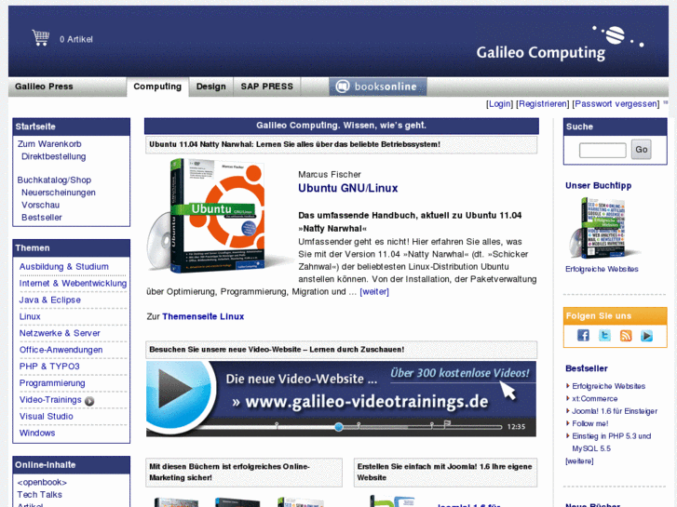677x507 pixels.
Task: Click the Galileo Computing logo
Action: coord(560,44)
